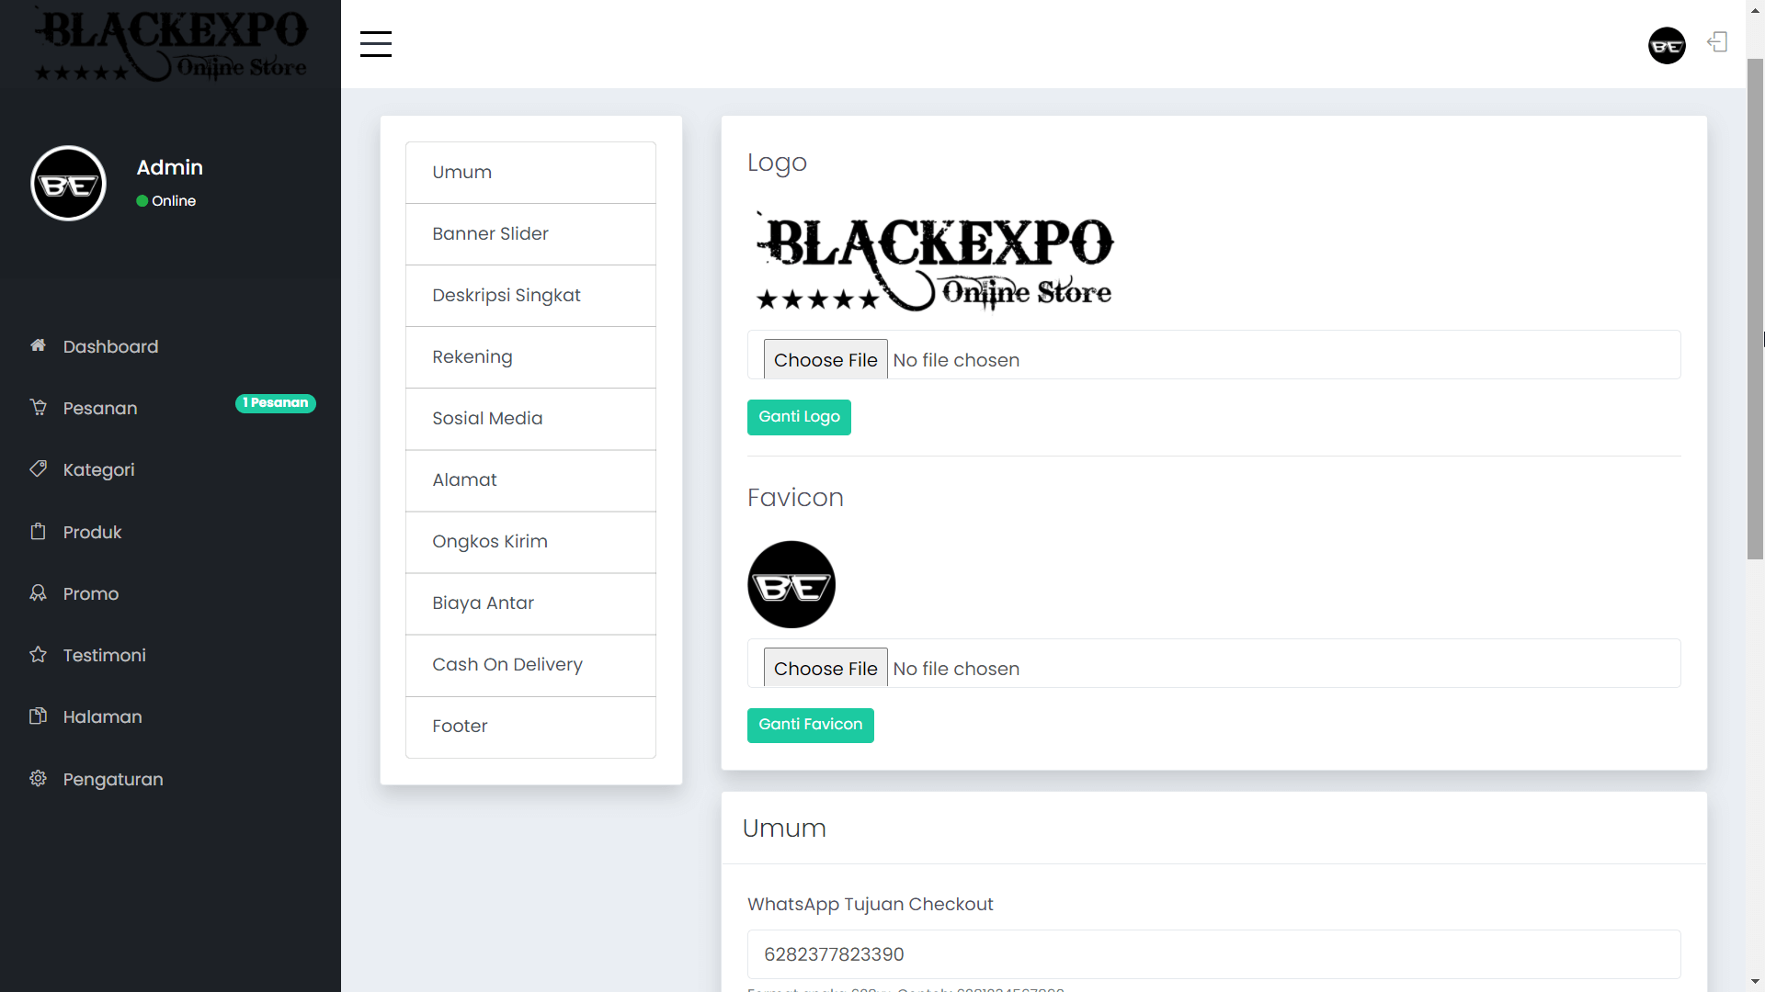Screen dimensions: 1765x992
Task: Open Pengaturan via the gear icon
Action: pos(38,778)
